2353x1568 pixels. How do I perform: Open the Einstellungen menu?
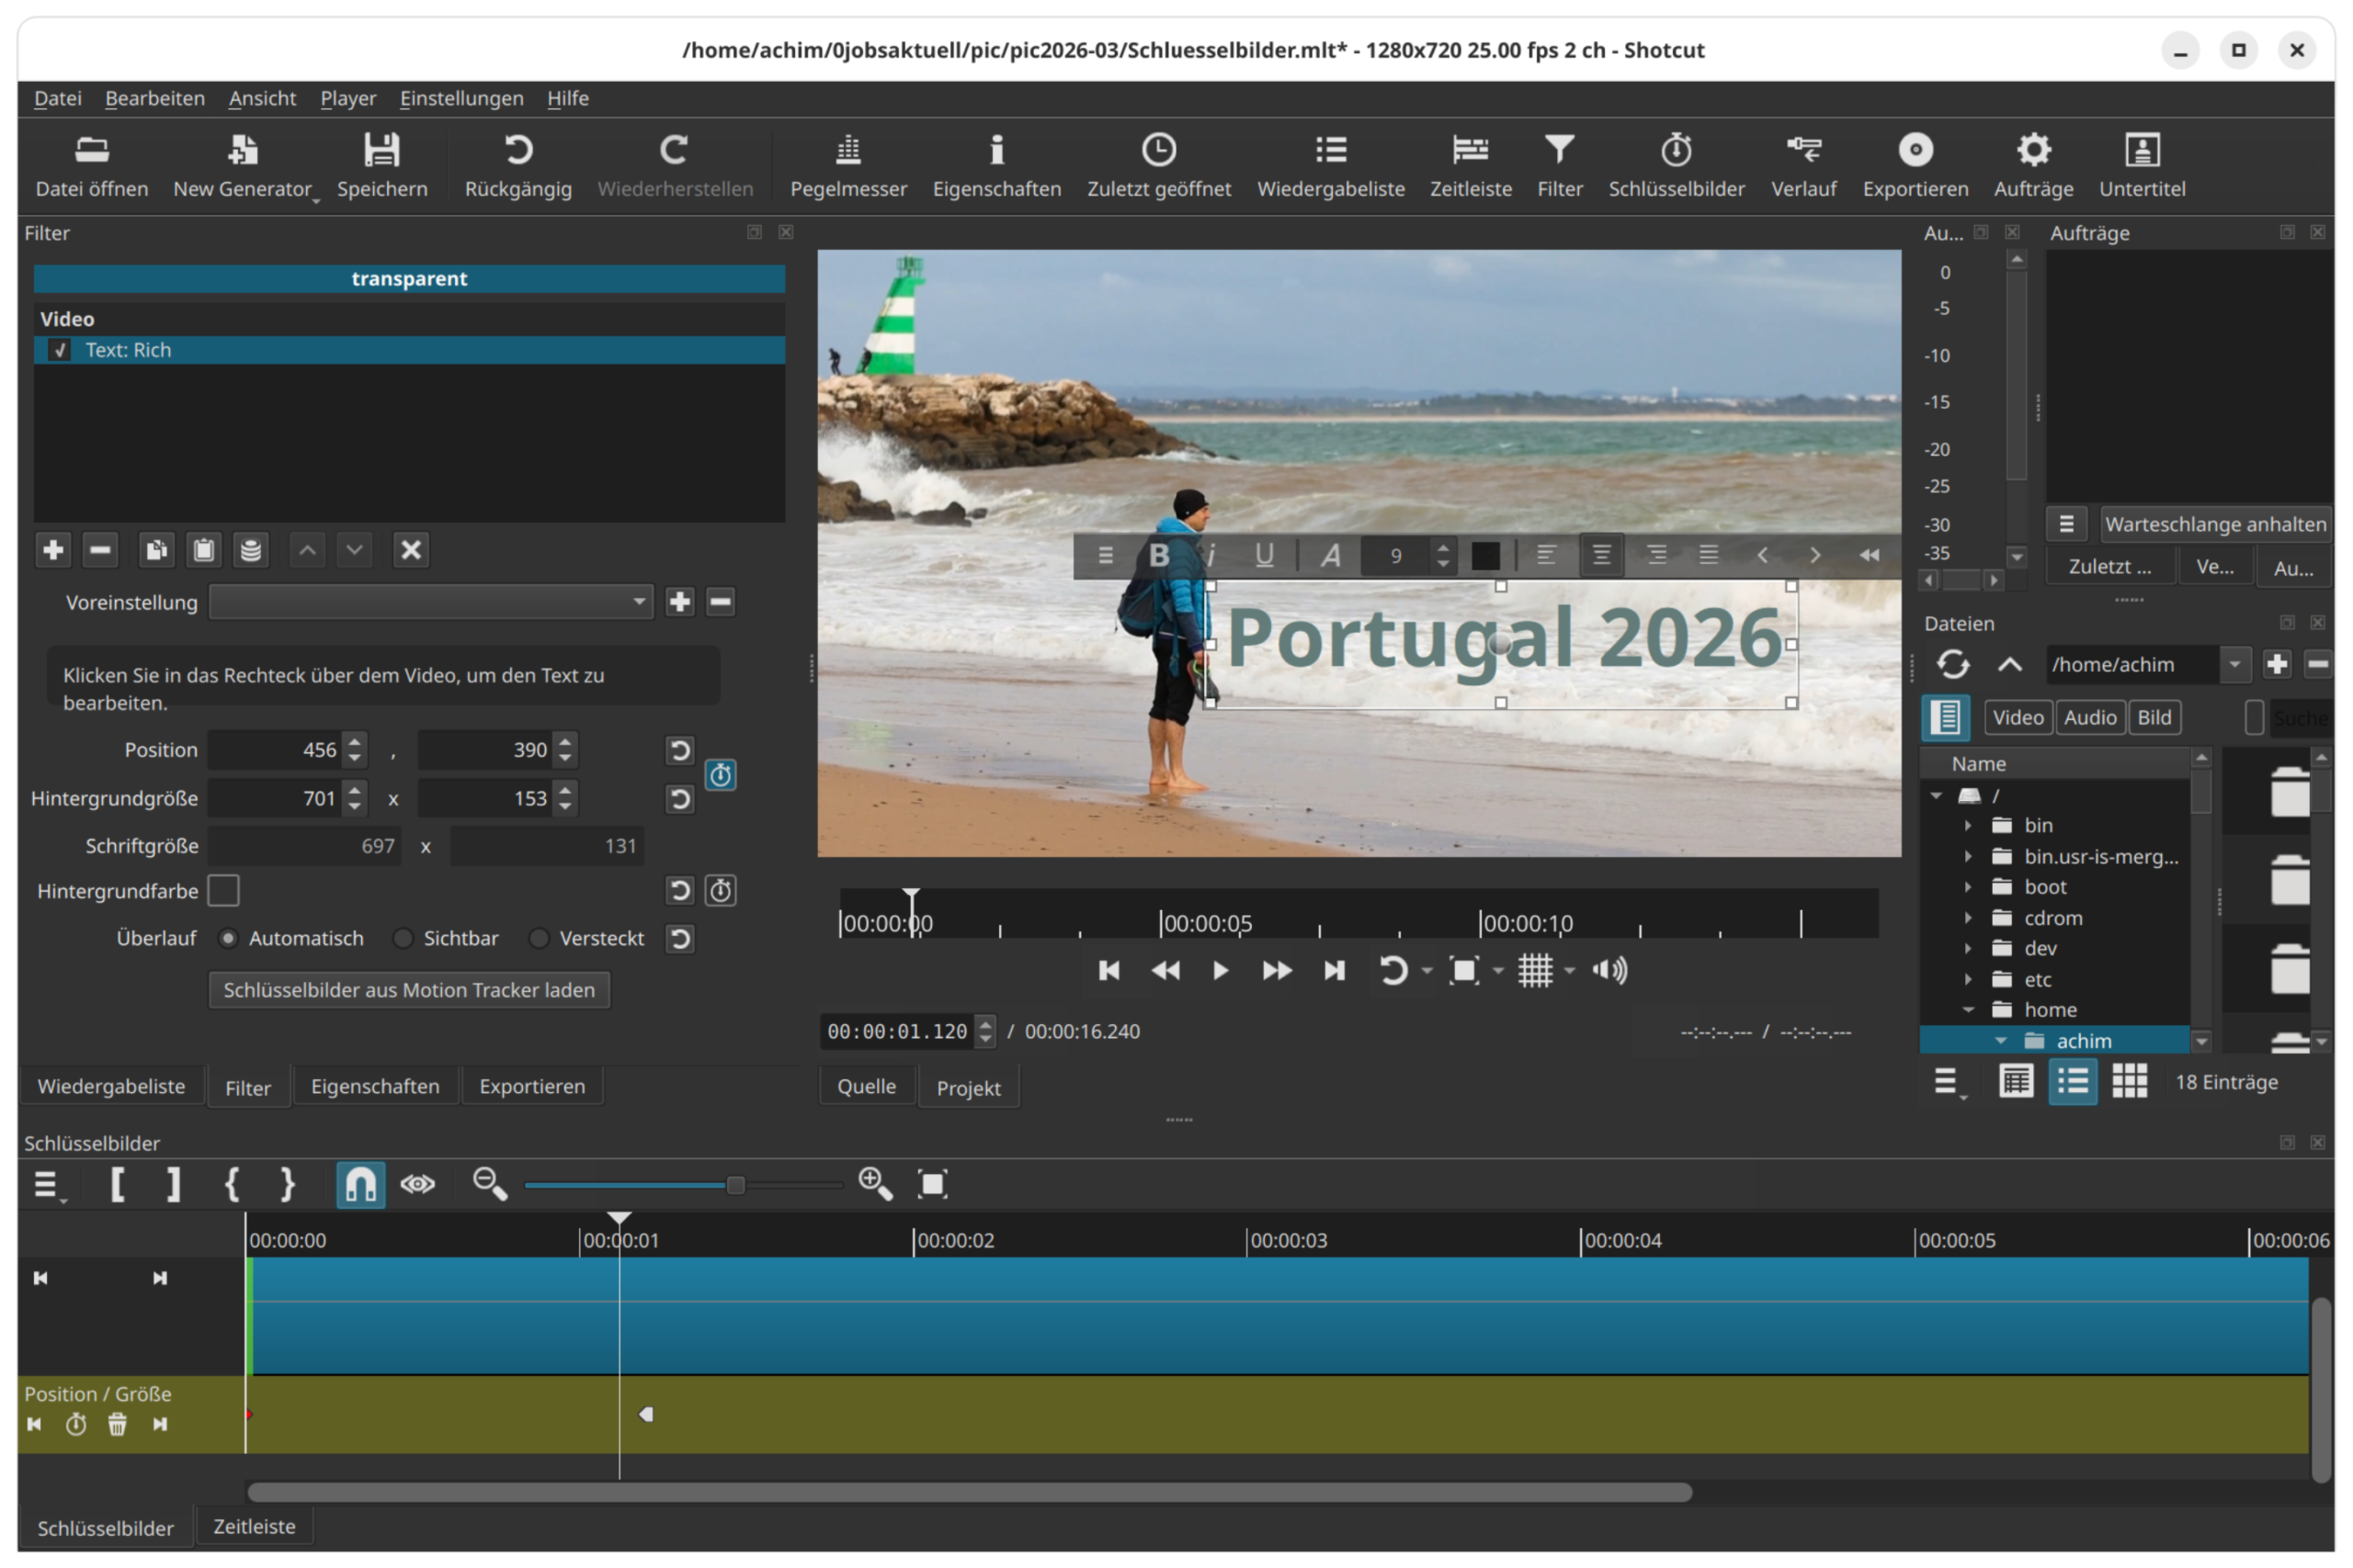[x=461, y=98]
